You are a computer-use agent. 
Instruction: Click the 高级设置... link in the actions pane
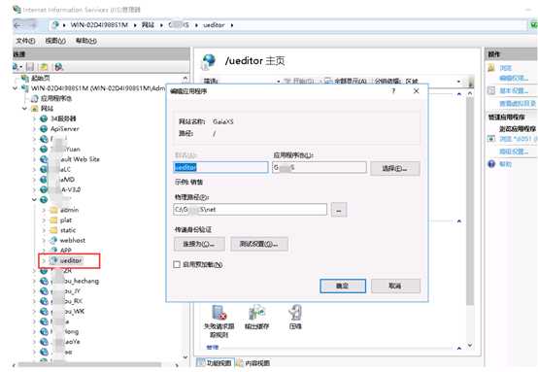(x=514, y=152)
